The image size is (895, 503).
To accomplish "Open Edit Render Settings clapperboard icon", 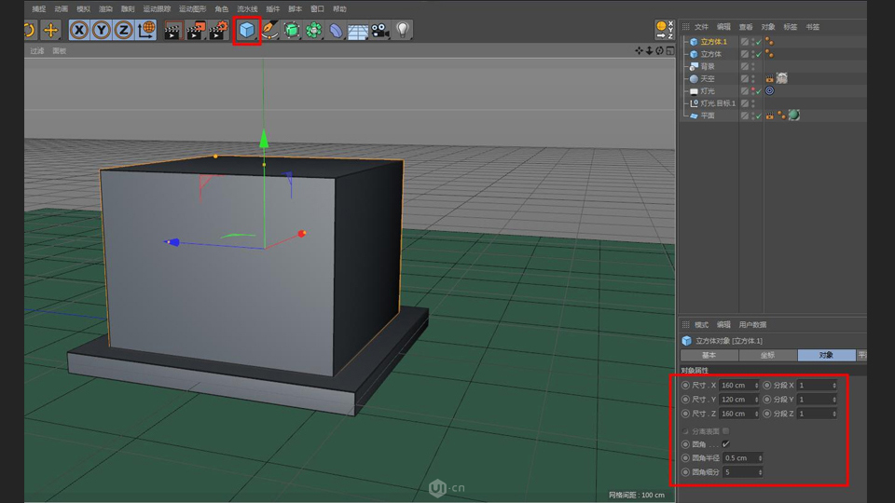I will pos(219,31).
